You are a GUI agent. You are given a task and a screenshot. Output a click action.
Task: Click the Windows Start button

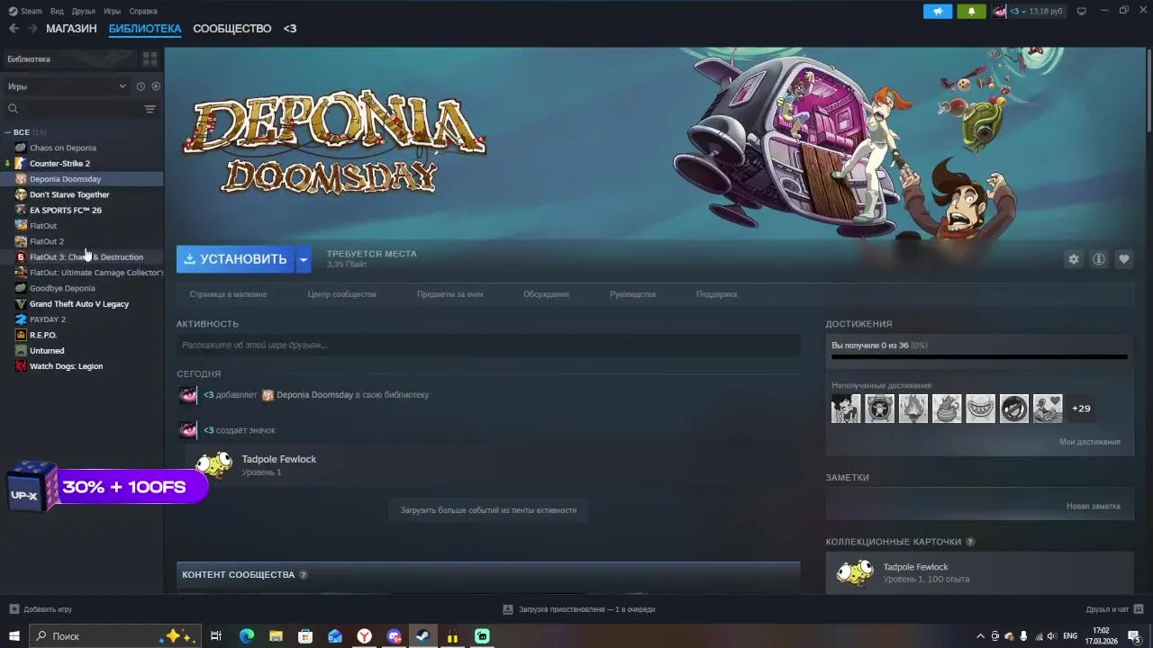tap(14, 636)
